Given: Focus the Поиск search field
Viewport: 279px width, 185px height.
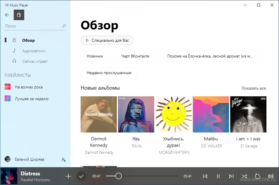Looking at the screenshot, I should pyautogui.click(x=35, y=26).
